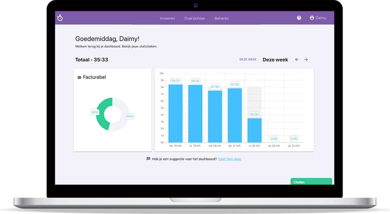The height and width of the screenshot is (214, 390).
Task: Click the suggestion speech bubble icon
Action: [x=148, y=159]
